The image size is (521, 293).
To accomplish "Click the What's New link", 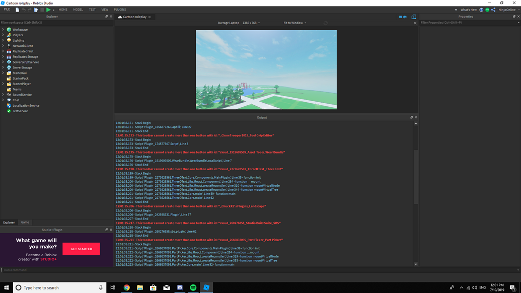I will (x=469, y=10).
